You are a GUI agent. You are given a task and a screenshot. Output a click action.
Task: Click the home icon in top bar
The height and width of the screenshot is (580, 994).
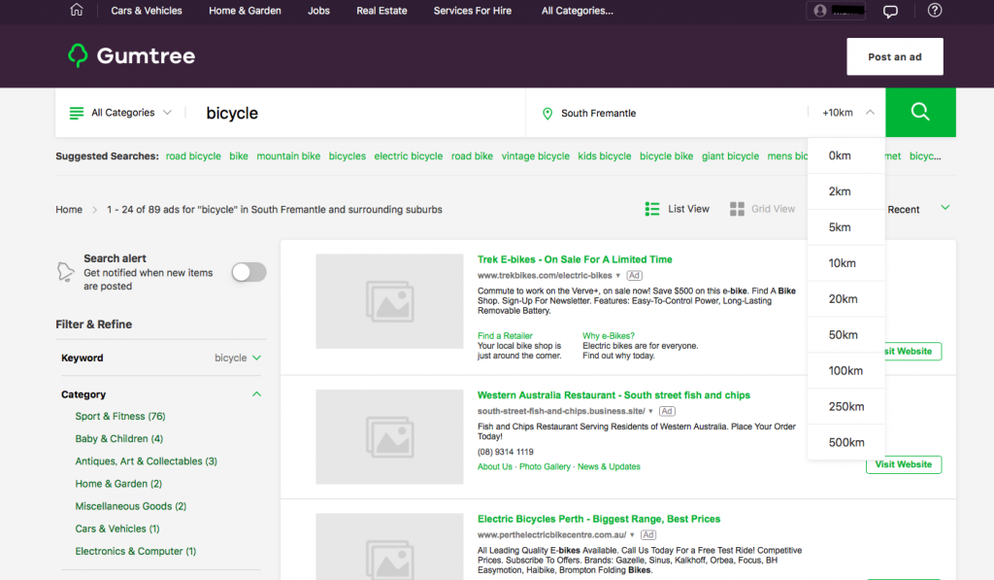[77, 11]
